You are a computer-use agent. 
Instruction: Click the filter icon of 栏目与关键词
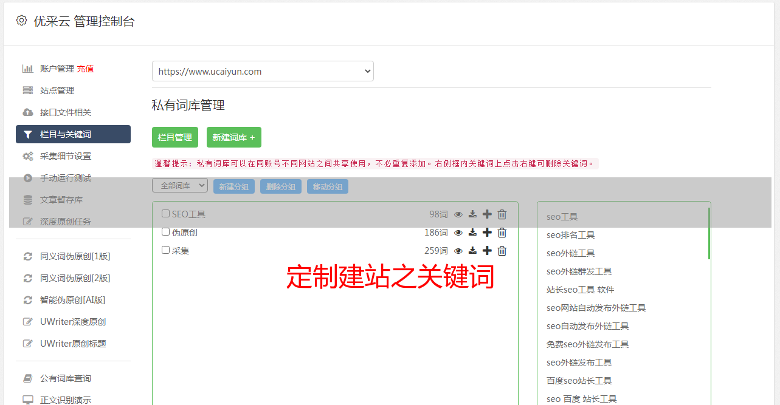coord(28,134)
